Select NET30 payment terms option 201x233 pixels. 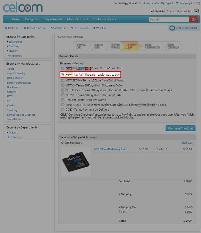point(63,85)
